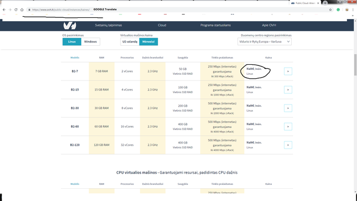Select Windows as the OS
357x201 pixels.
[90, 42]
